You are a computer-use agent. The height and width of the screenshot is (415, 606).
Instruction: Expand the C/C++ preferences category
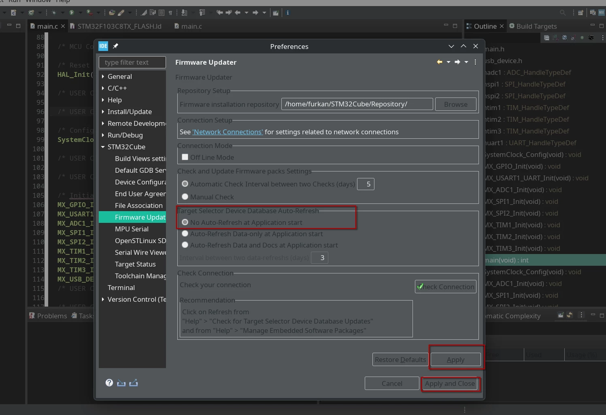point(103,88)
